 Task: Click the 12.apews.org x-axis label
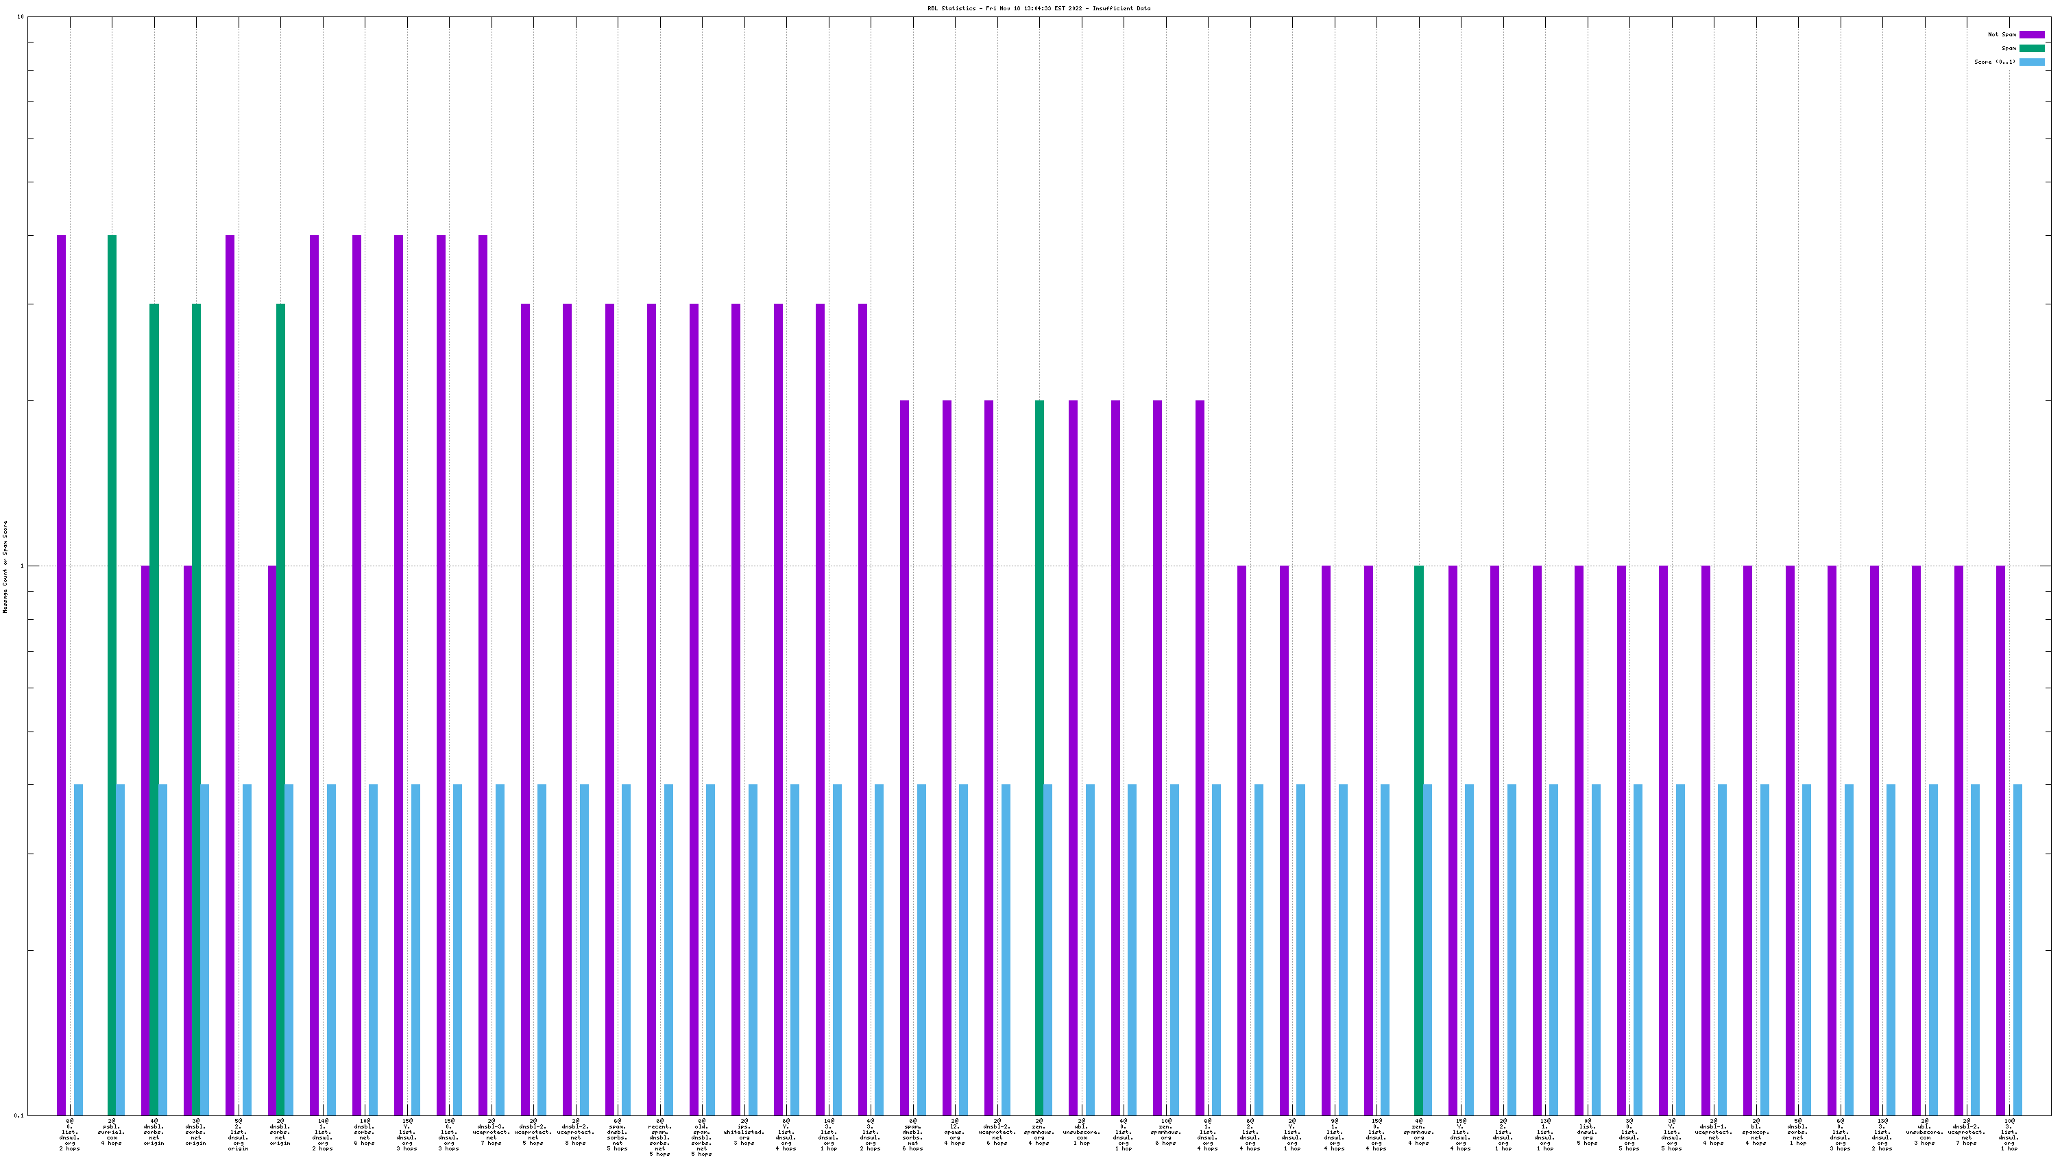[954, 1132]
